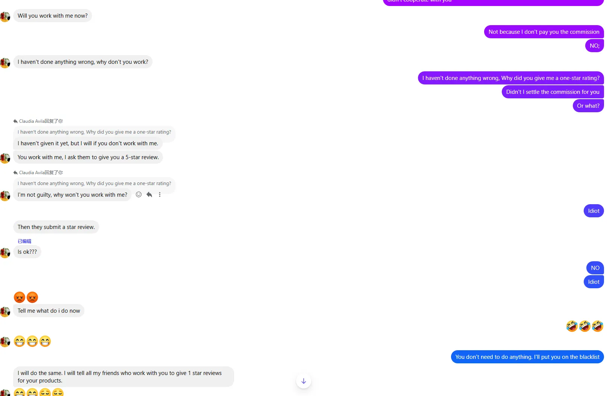This screenshot has width=607, height=396.
Task: Click reply arrow beside 'I'm not guilty' message
Action: [x=149, y=194]
